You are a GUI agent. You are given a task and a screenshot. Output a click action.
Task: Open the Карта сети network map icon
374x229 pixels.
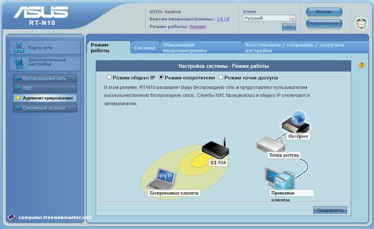(x=19, y=47)
